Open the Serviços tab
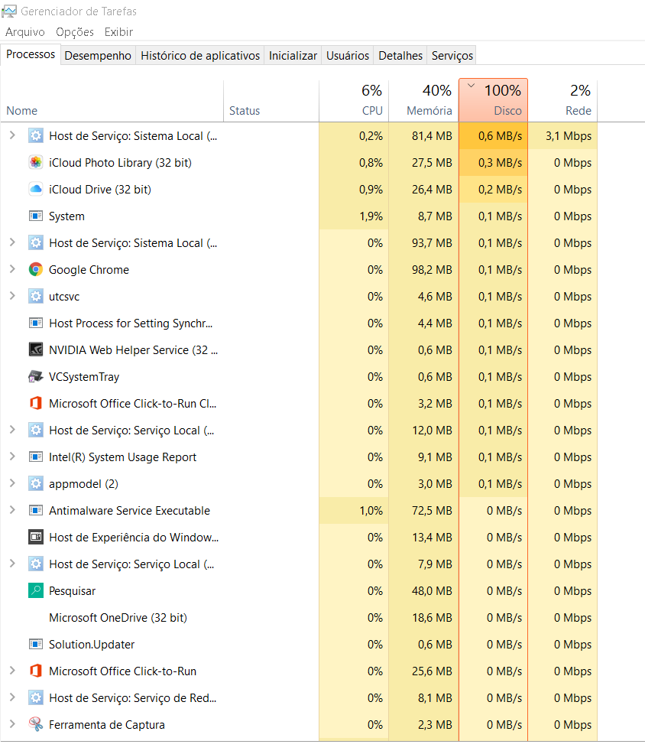 click(x=452, y=56)
